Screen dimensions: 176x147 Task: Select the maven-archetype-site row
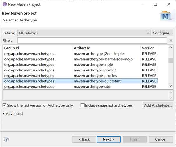pos(80,86)
